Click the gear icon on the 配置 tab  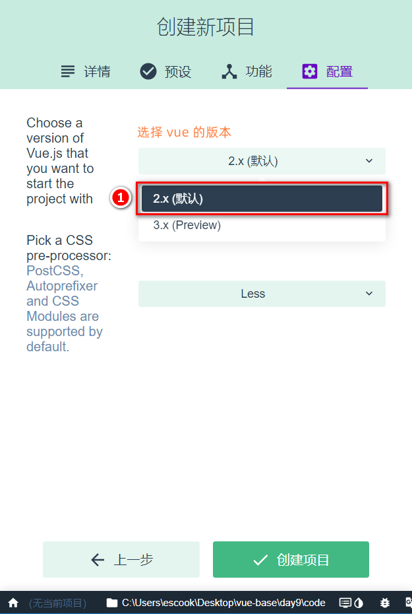(x=309, y=71)
